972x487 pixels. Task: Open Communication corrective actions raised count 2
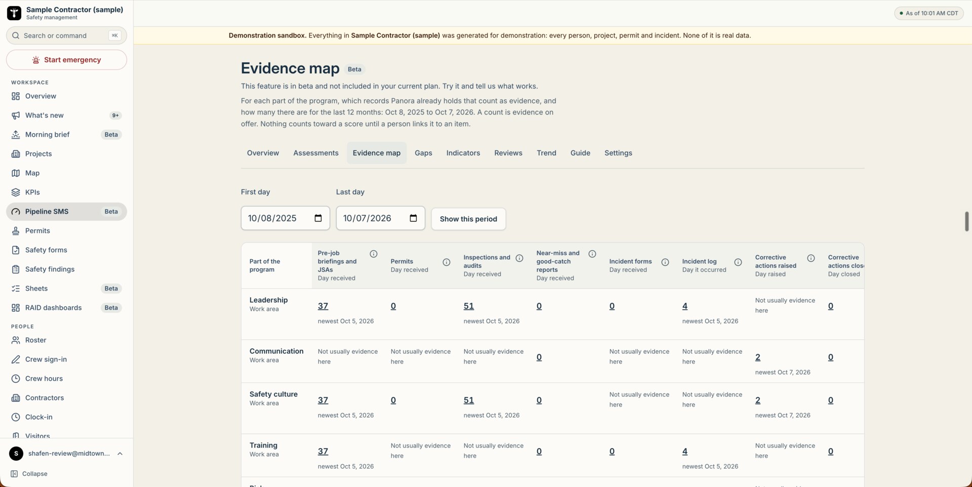758,357
